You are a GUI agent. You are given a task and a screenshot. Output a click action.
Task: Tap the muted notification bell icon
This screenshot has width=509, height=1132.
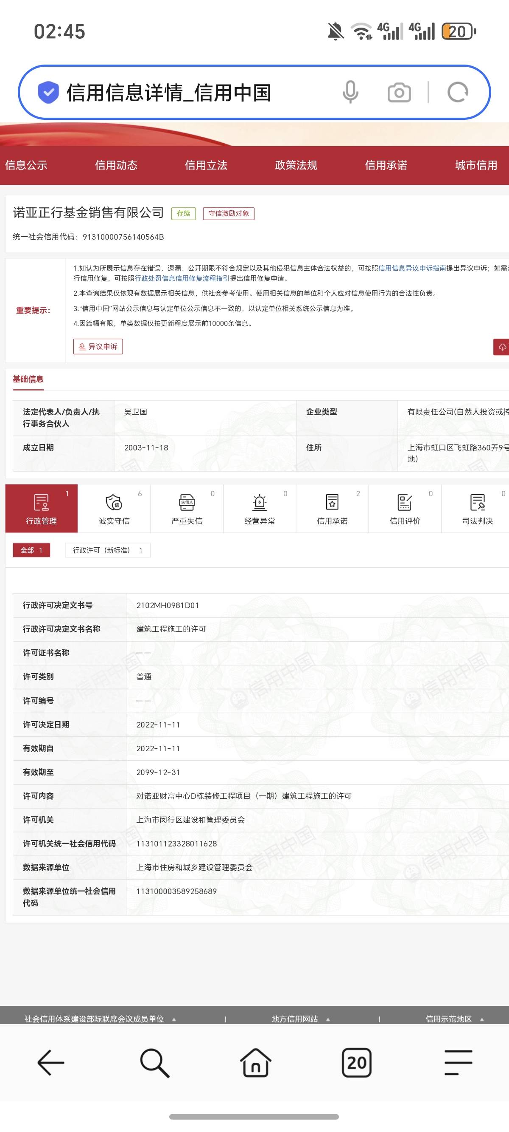(336, 31)
